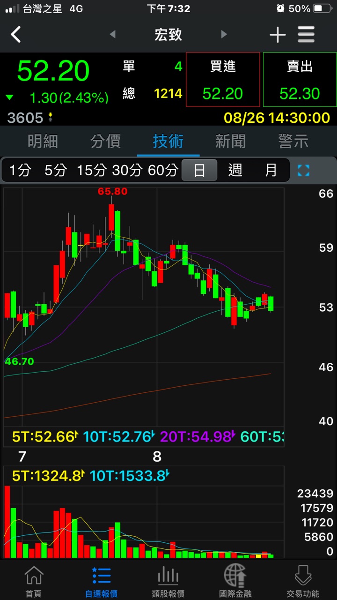Select the 日 daily interval
337x600 pixels.
pyautogui.click(x=199, y=170)
